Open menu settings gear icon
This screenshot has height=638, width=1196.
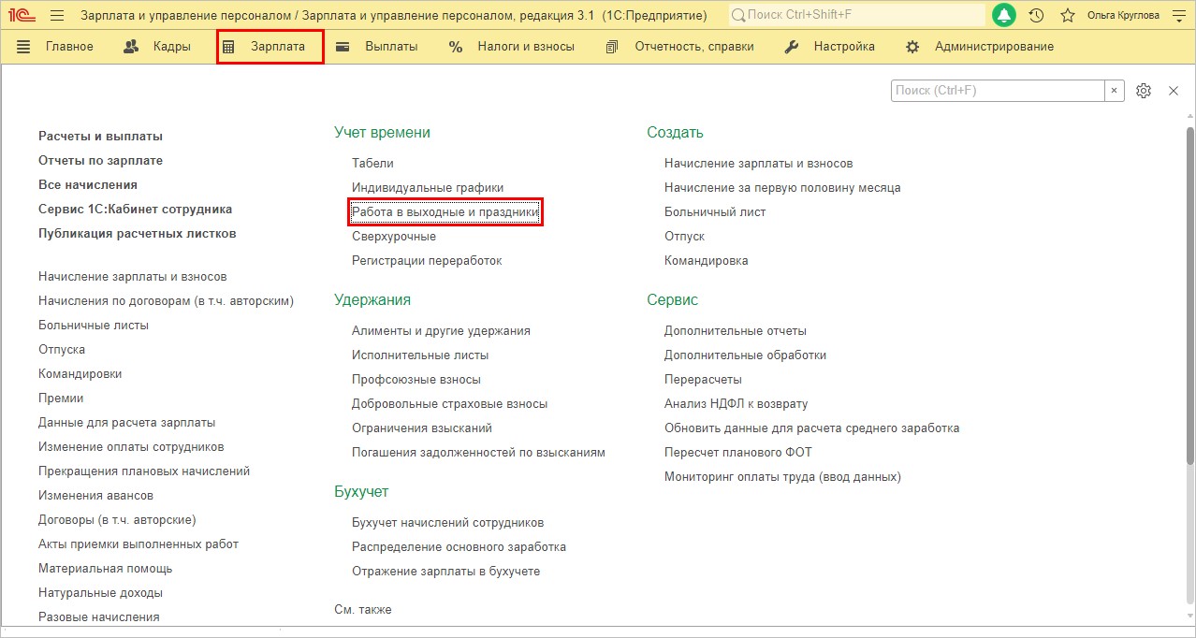pyautogui.click(x=1143, y=91)
